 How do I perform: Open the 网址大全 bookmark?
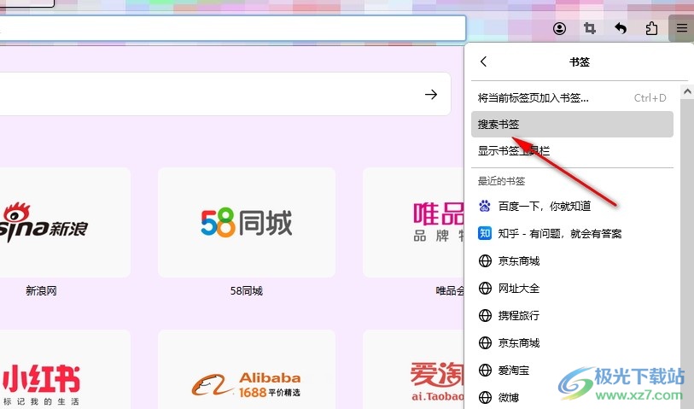[572, 289]
